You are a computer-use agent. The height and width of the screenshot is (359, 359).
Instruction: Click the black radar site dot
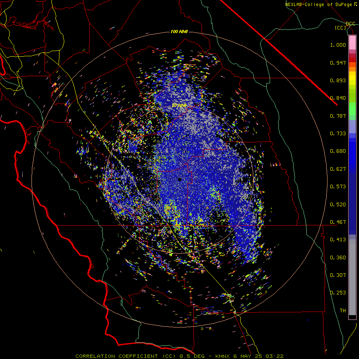[x=180, y=179]
